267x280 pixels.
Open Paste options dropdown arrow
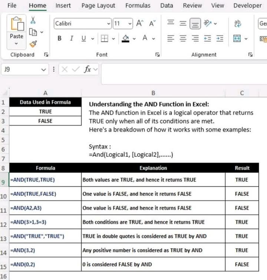point(16,43)
